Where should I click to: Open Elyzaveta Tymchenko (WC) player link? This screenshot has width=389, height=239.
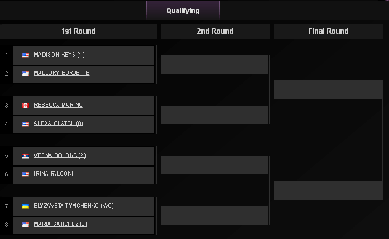coord(74,206)
